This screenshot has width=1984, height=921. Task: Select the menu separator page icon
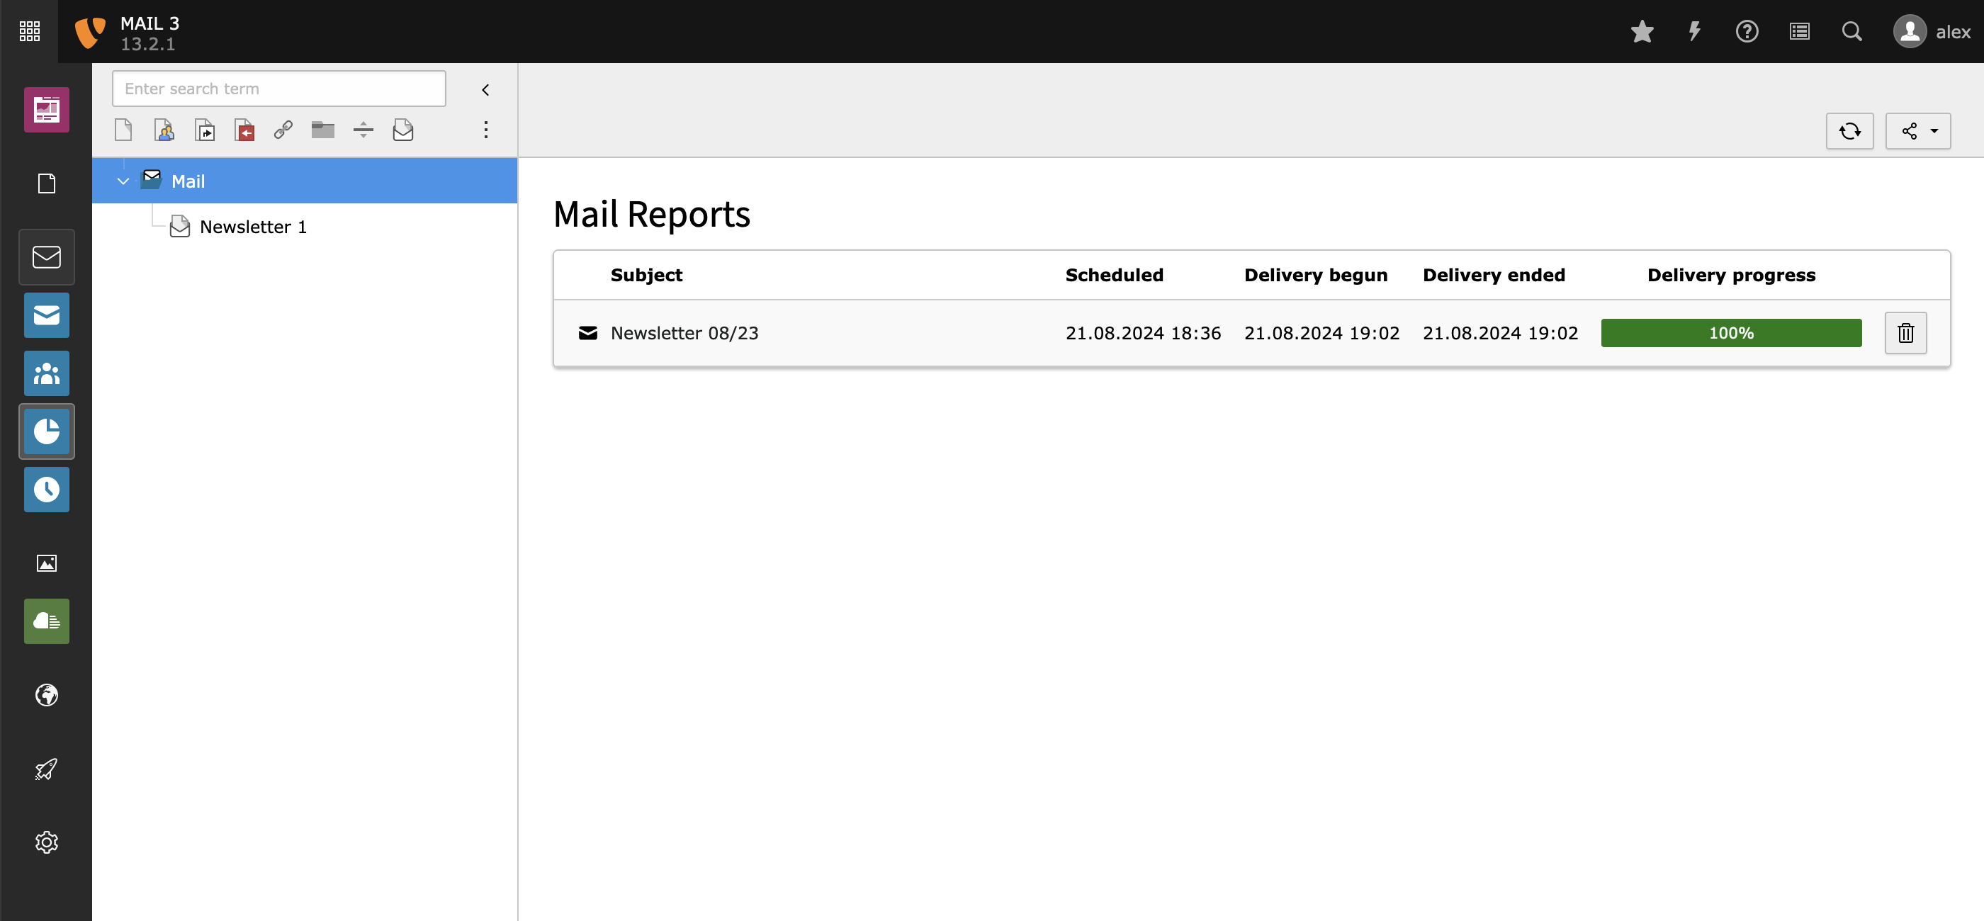click(x=363, y=130)
